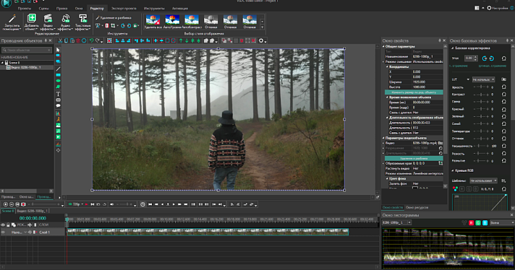This screenshot has width=515, height=270.
Task: Adjust the volume slider in the playback toolbar
Action: (x=125, y=204)
